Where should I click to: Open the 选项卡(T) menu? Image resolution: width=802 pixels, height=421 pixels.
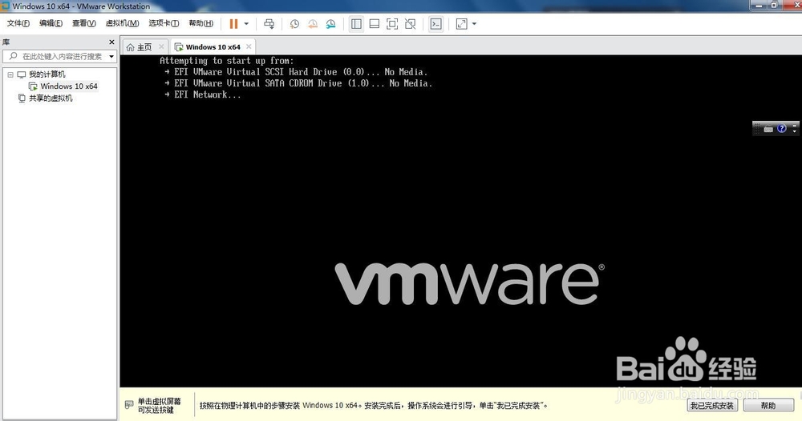pos(164,23)
